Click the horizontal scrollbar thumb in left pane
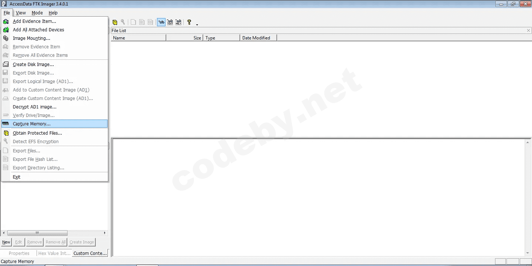 tap(37, 233)
